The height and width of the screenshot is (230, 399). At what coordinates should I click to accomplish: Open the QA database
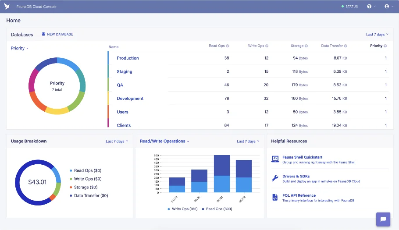click(x=120, y=85)
